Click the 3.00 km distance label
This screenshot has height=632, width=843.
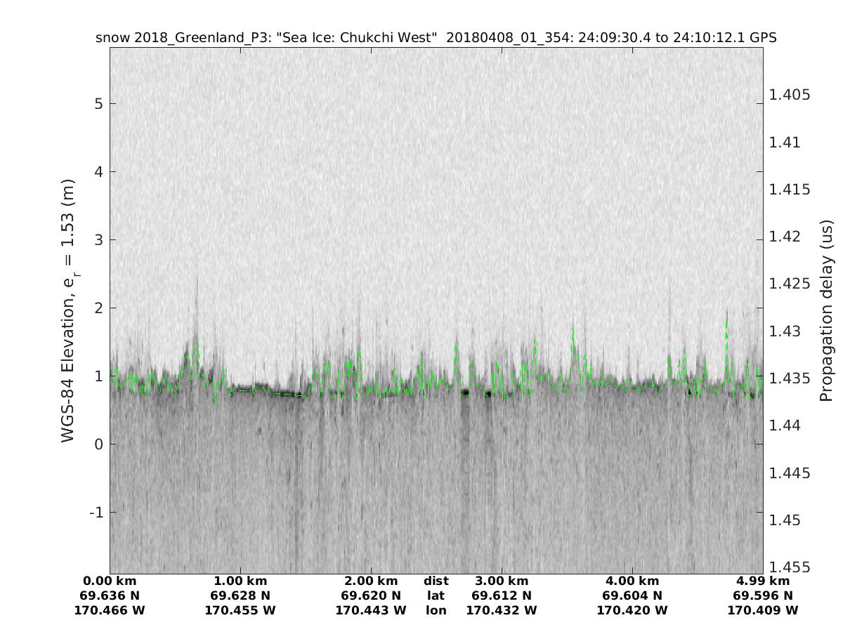(502, 581)
